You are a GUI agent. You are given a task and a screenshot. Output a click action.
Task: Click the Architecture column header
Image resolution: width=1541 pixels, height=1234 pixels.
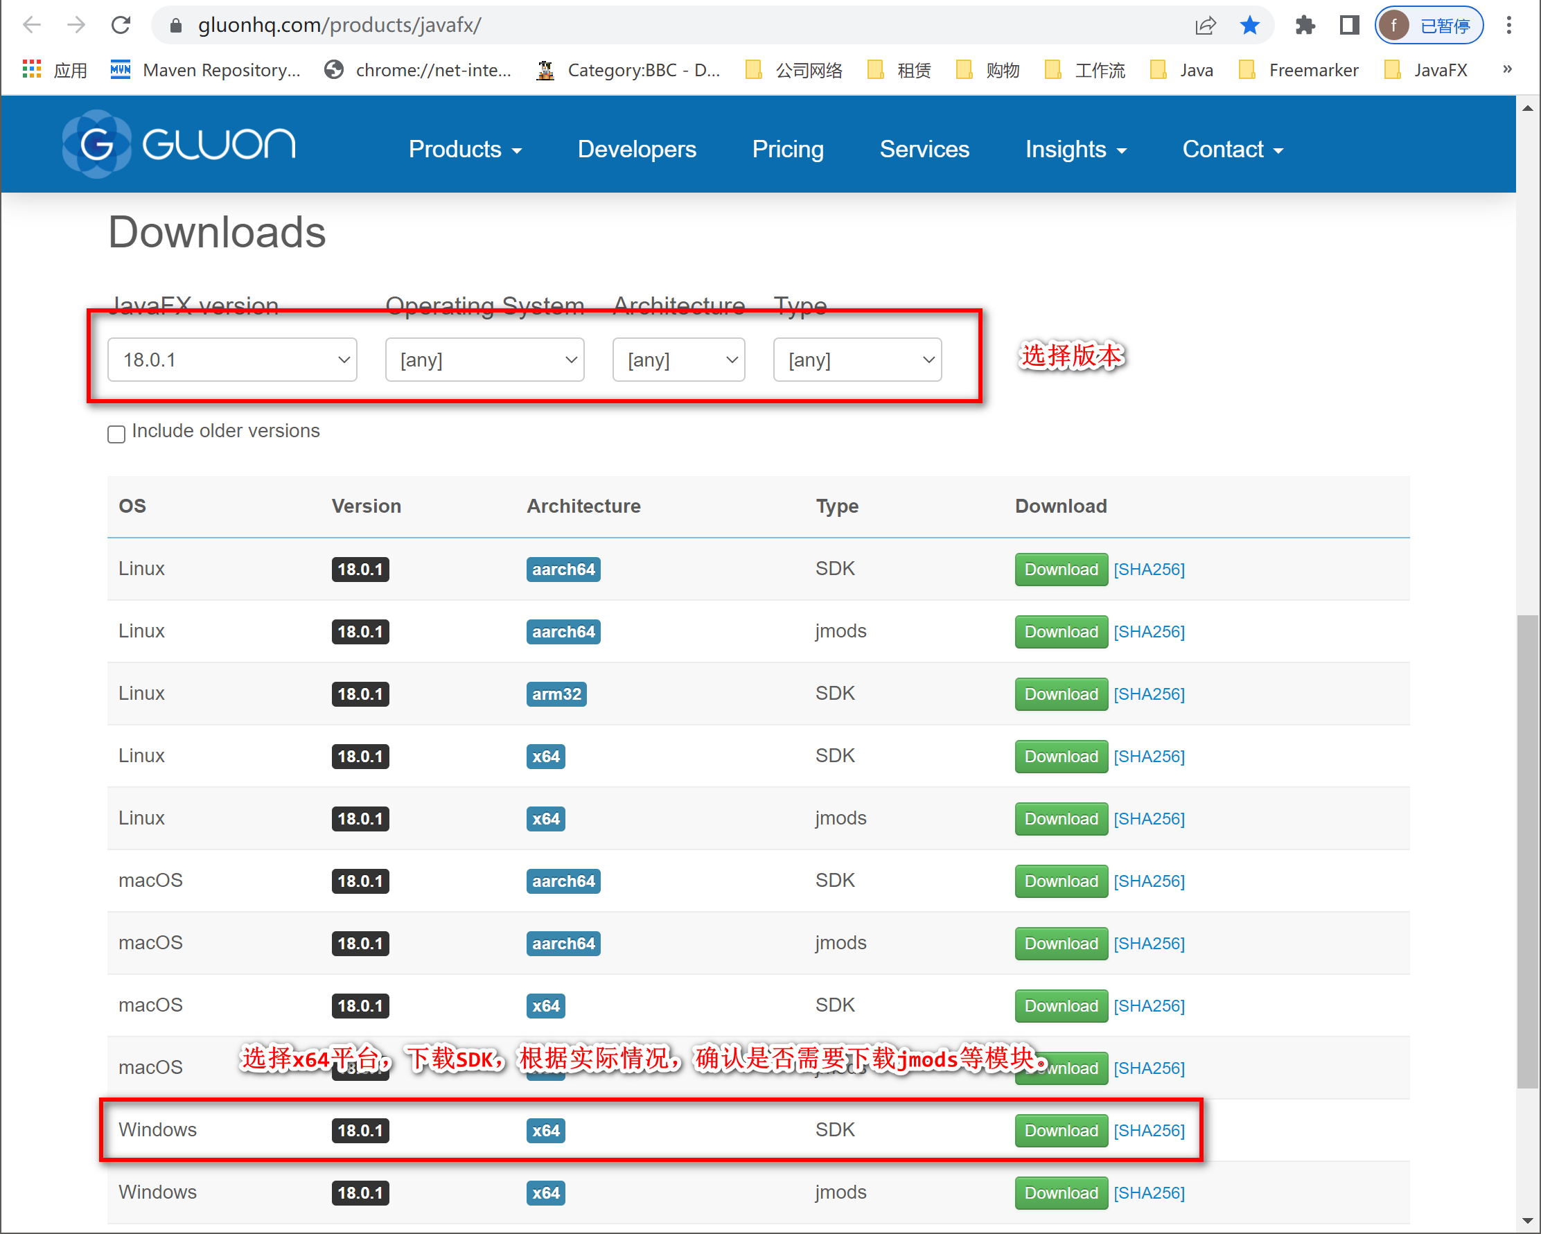(x=583, y=506)
